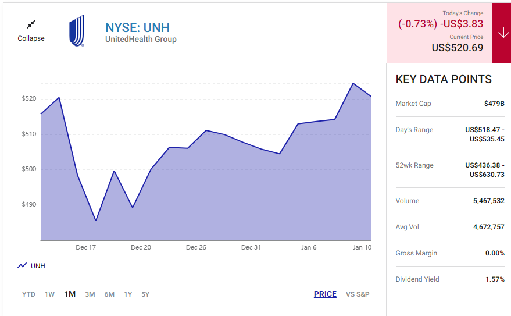Image resolution: width=511 pixels, height=316 pixels.
Task: Click the Dec 26 axis label
Action: pos(196,247)
